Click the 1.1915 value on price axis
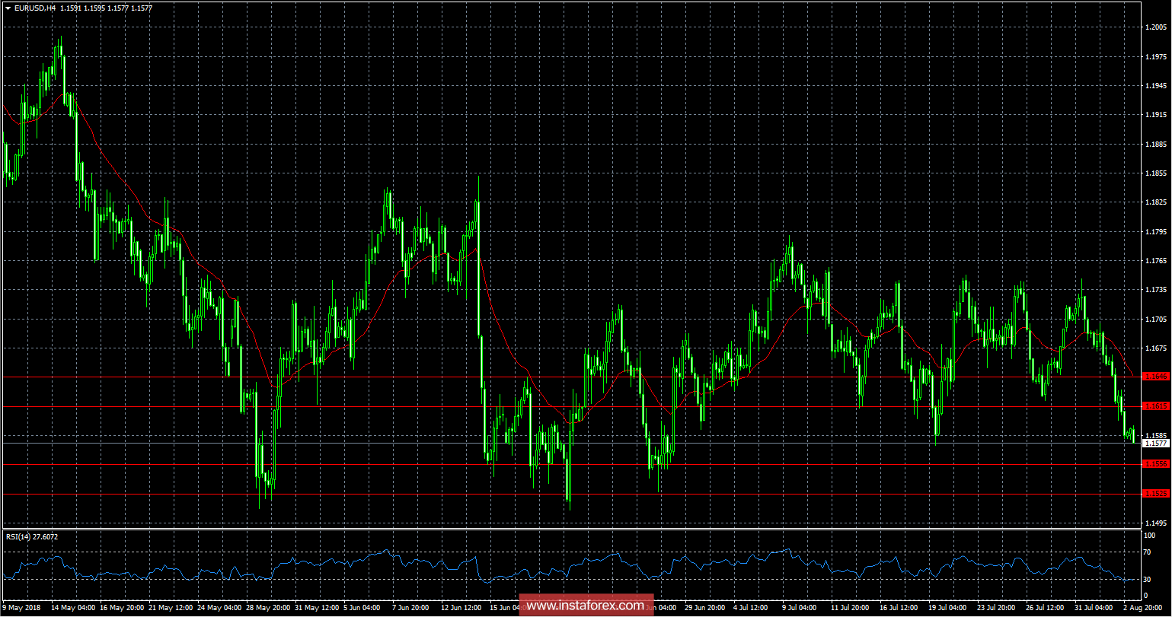1172x617 pixels. coord(1157,115)
